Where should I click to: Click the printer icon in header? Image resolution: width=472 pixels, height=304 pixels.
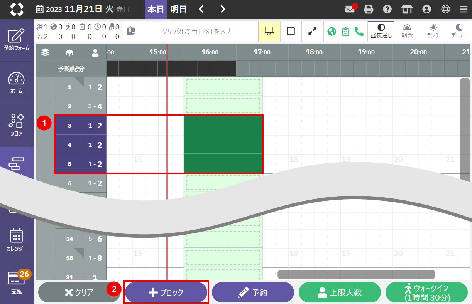pyautogui.click(x=369, y=9)
